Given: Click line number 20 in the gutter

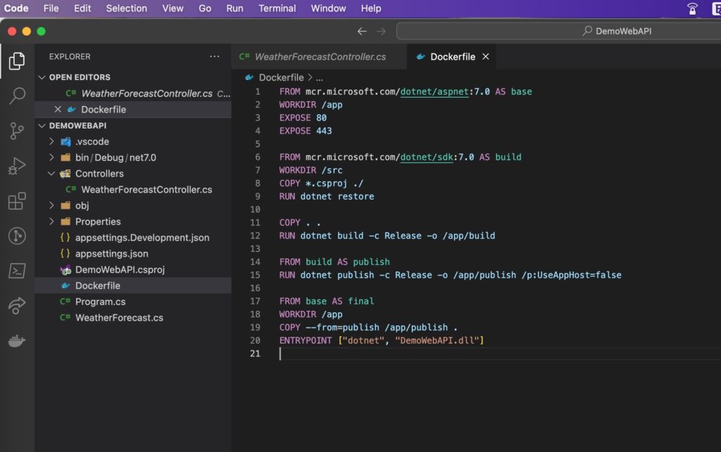Looking at the screenshot, I should tap(255, 340).
